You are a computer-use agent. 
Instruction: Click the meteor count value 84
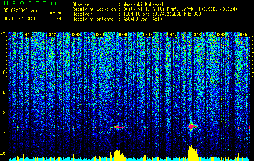coord(59,19)
